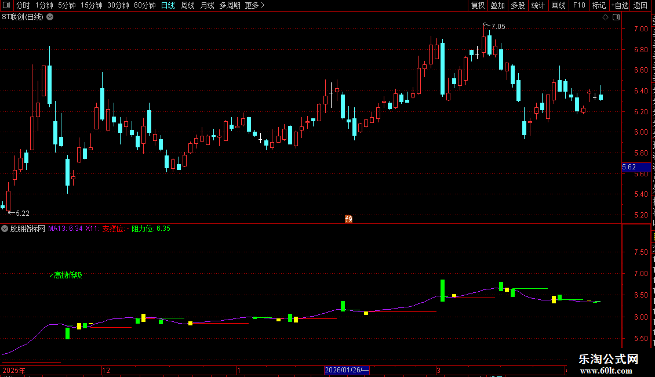Click the 高抛低吸 indicator label
Viewport: 655px width, 377px height.
click(x=68, y=275)
